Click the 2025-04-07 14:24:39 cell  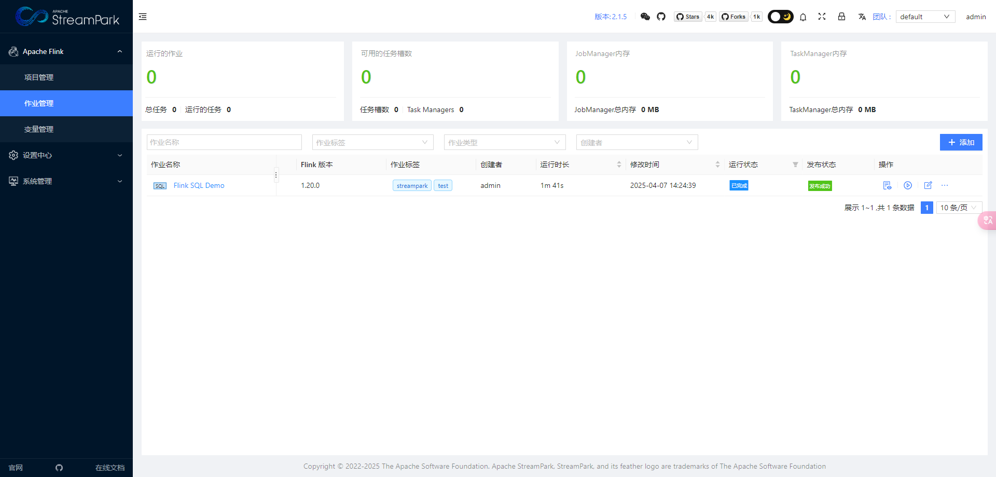(x=663, y=185)
